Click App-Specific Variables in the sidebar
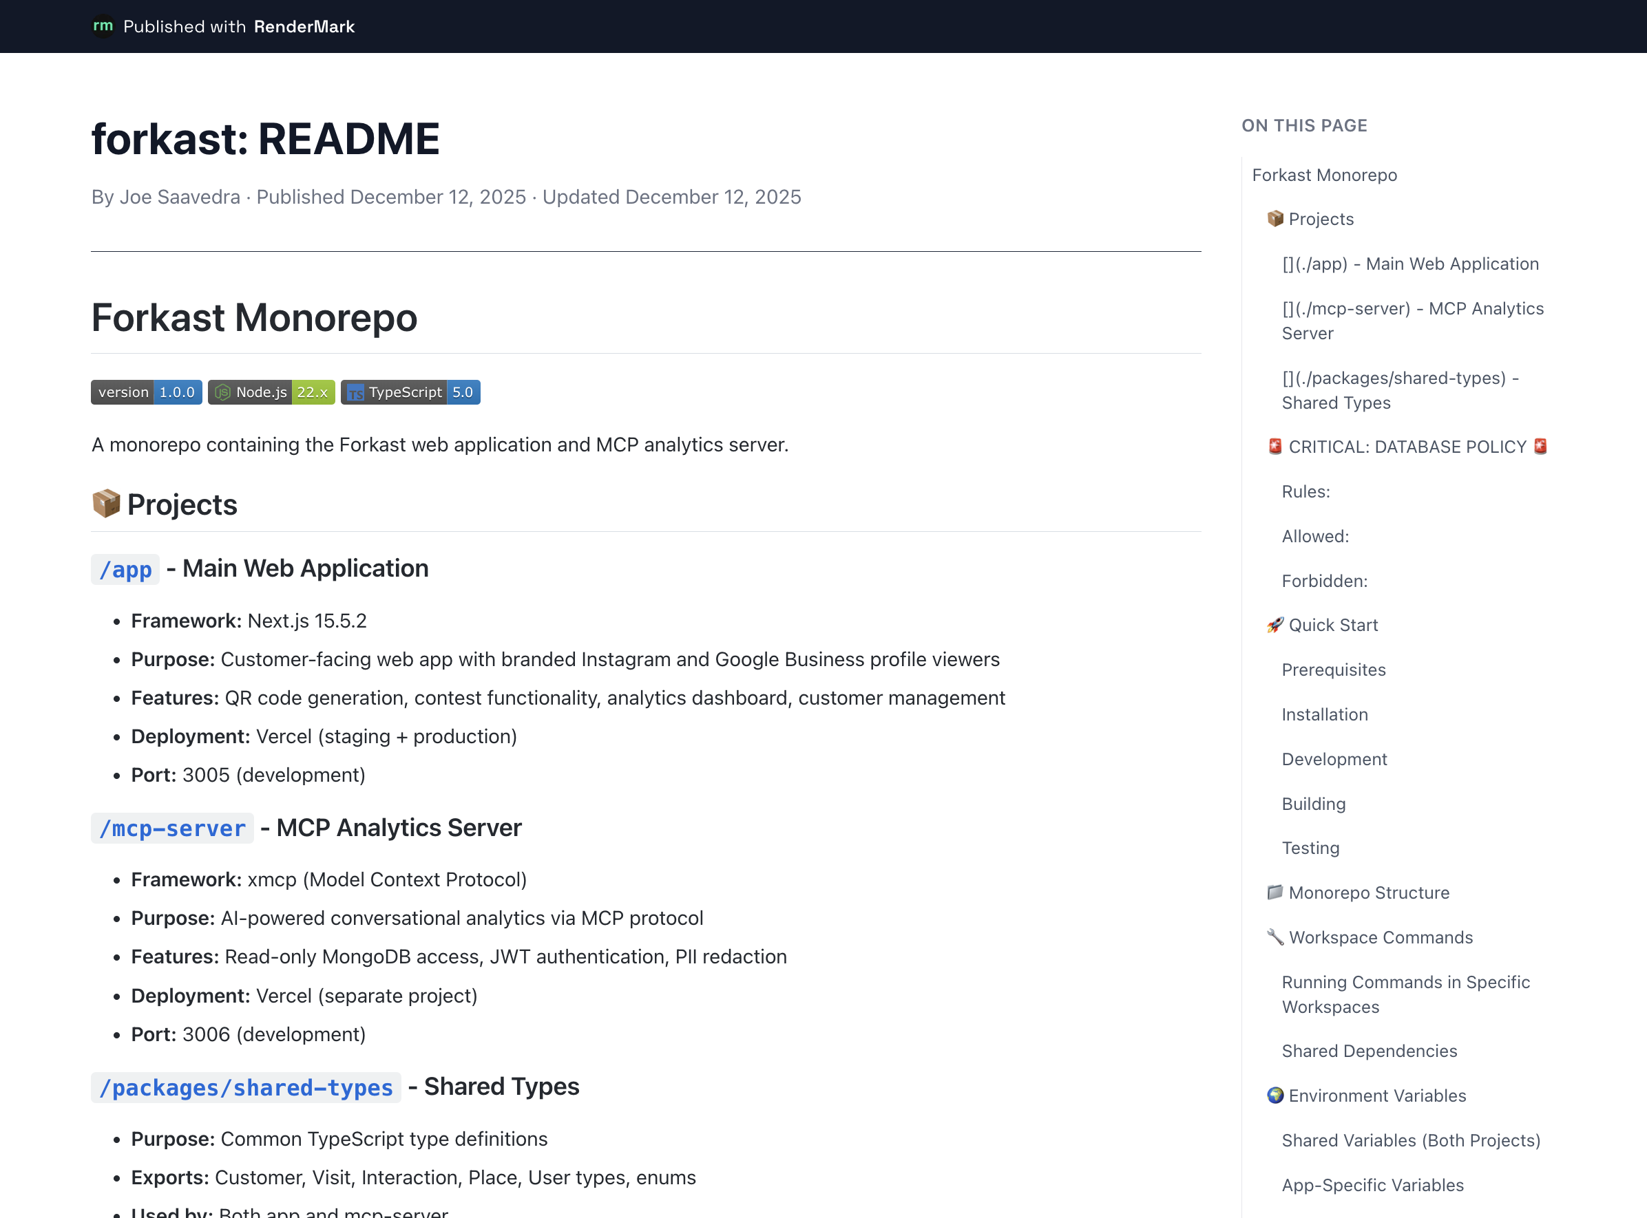This screenshot has width=1647, height=1218. coord(1373,1185)
